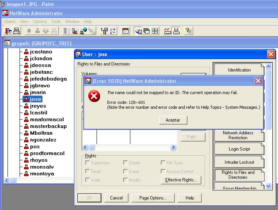Toggle the File Scan rights checkbox
This screenshot has width=278, height=210.
coord(163,163)
